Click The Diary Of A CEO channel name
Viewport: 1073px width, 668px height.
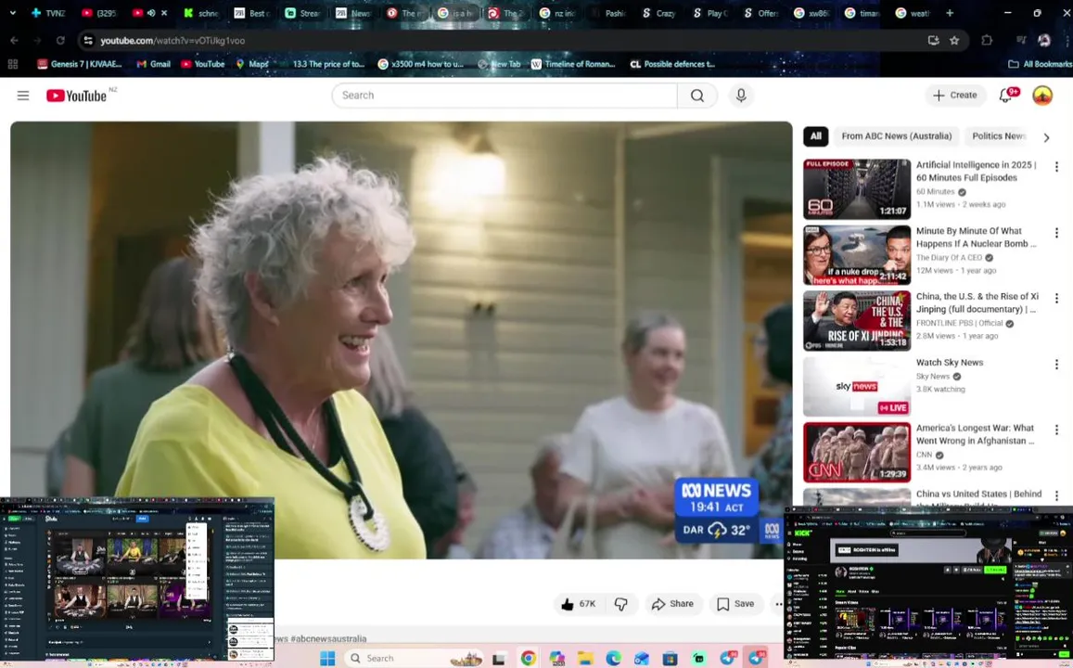(x=949, y=257)
